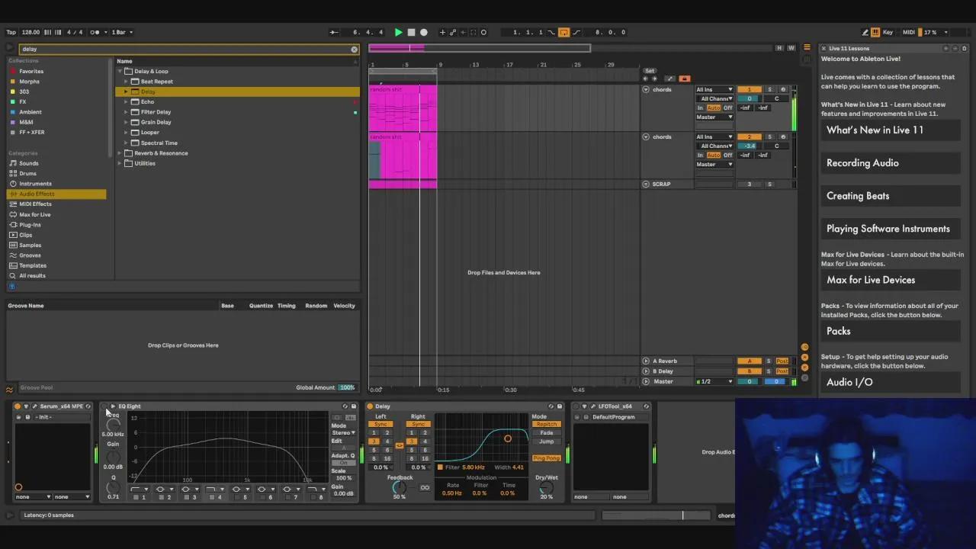Arm the Arrangement Record button
The height and width of the screenshot is (549, 976).
[x=424, y=32]
